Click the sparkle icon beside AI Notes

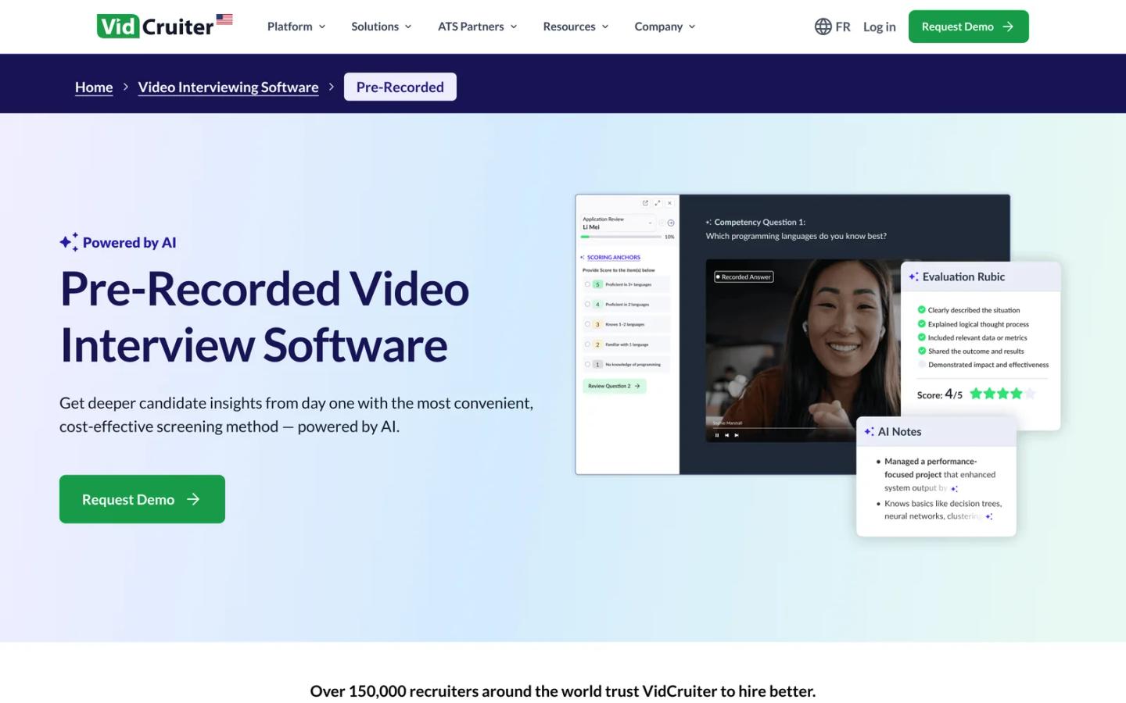click(x=869, y=431)
